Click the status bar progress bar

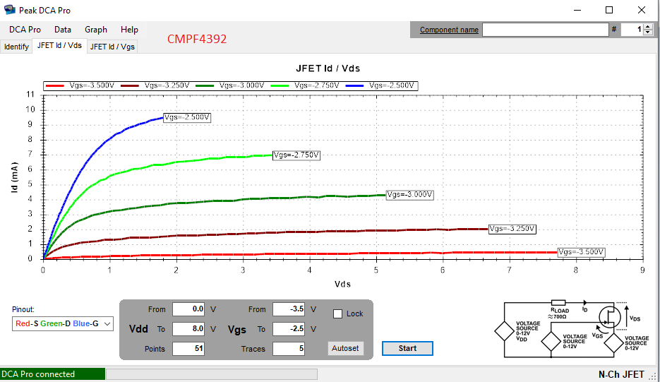tap(212, 374)
